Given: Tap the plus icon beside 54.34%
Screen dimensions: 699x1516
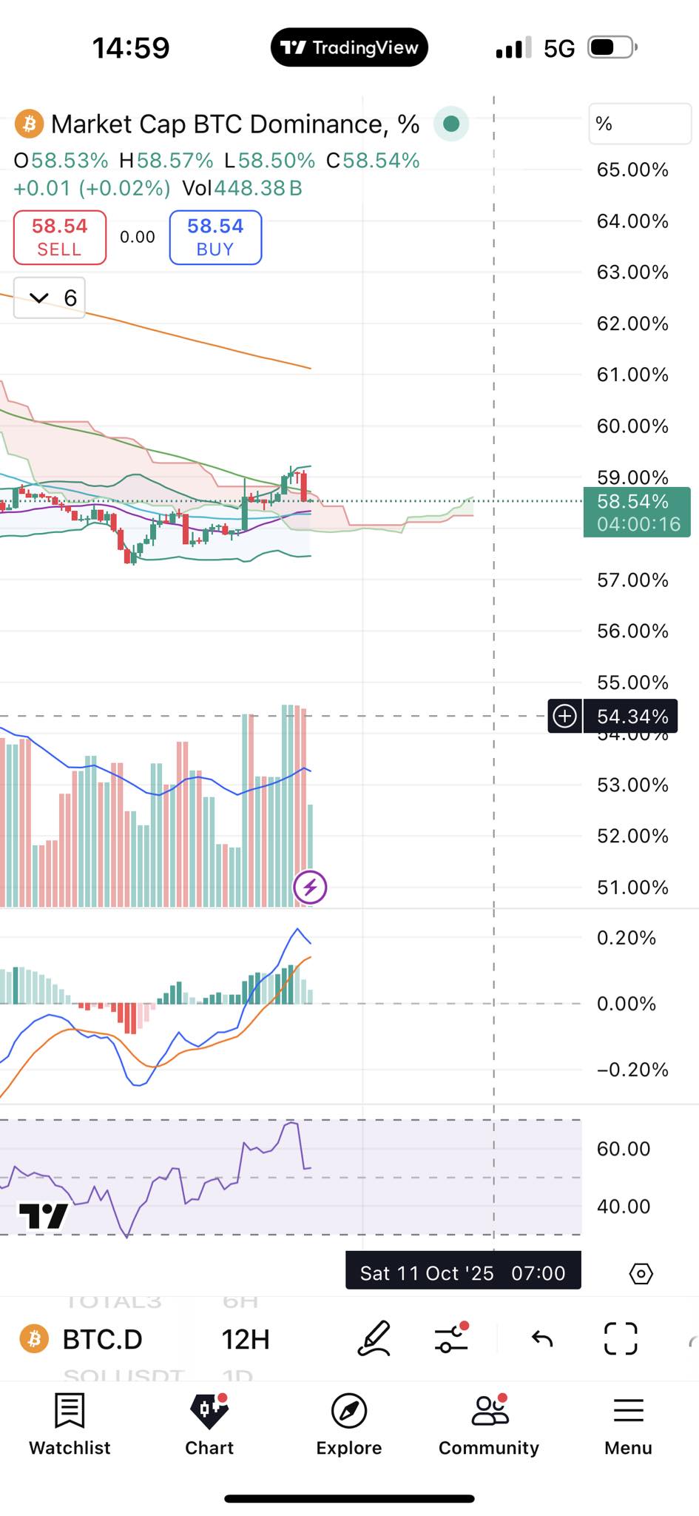Looking at the screenshot, I should [565, 717].
